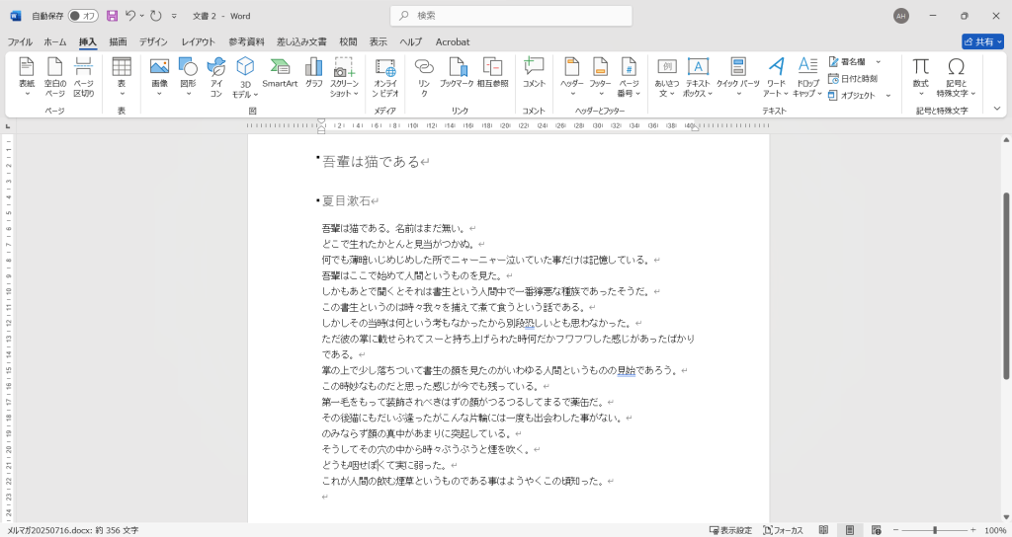This screenshot has height=537, width=1012.
Task: Toggle AutoSave (自動保存) switch
Action: tap(83, 16)
